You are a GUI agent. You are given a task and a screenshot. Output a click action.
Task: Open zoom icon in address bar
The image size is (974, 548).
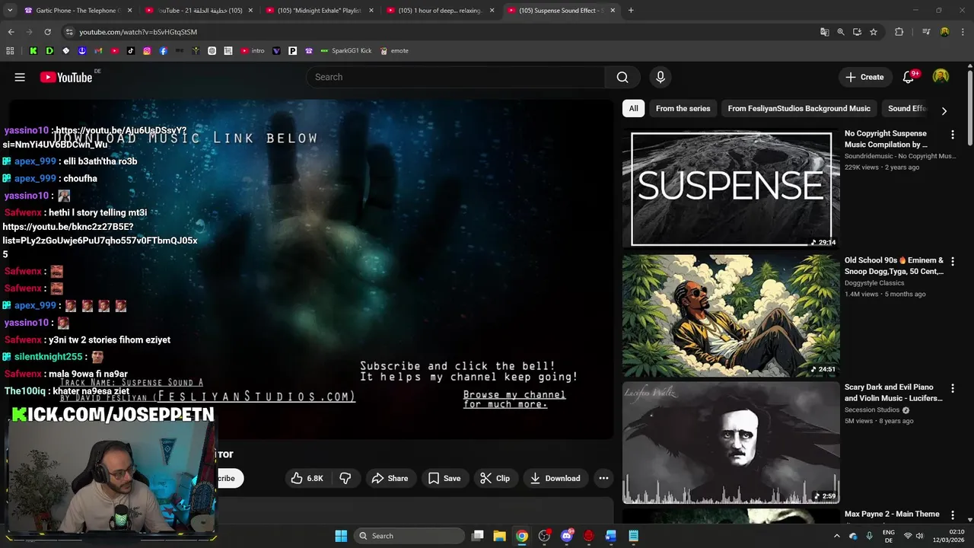click(841, 32)
